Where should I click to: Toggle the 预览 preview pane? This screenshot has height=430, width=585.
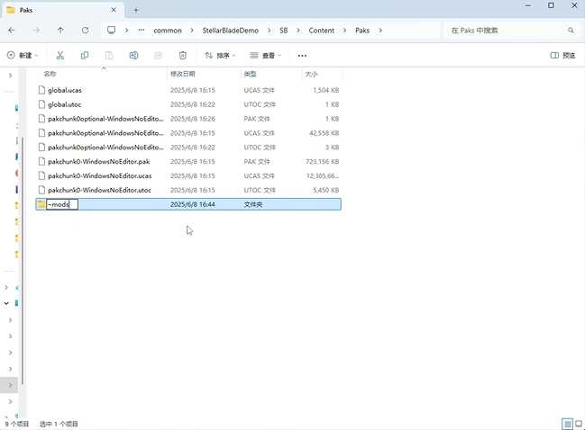562,55
